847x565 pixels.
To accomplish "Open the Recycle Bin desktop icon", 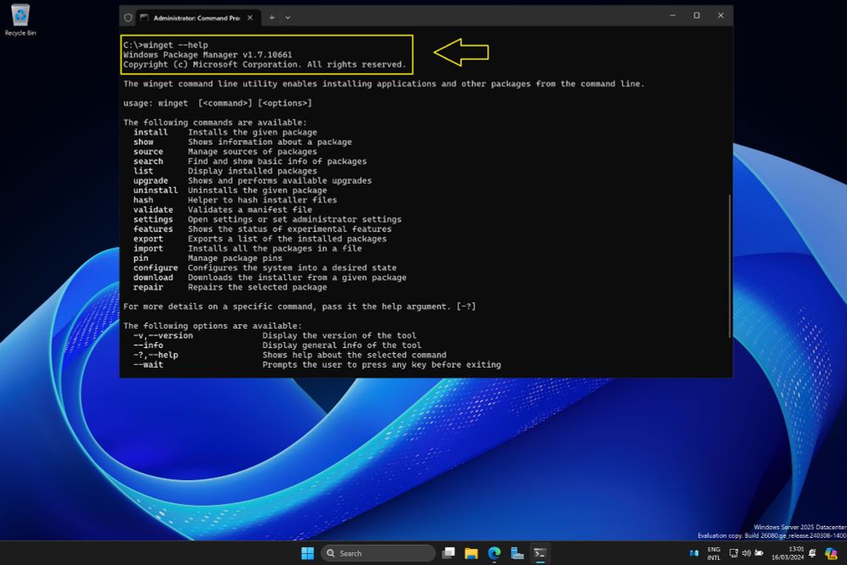I will (x=20, y=20).
